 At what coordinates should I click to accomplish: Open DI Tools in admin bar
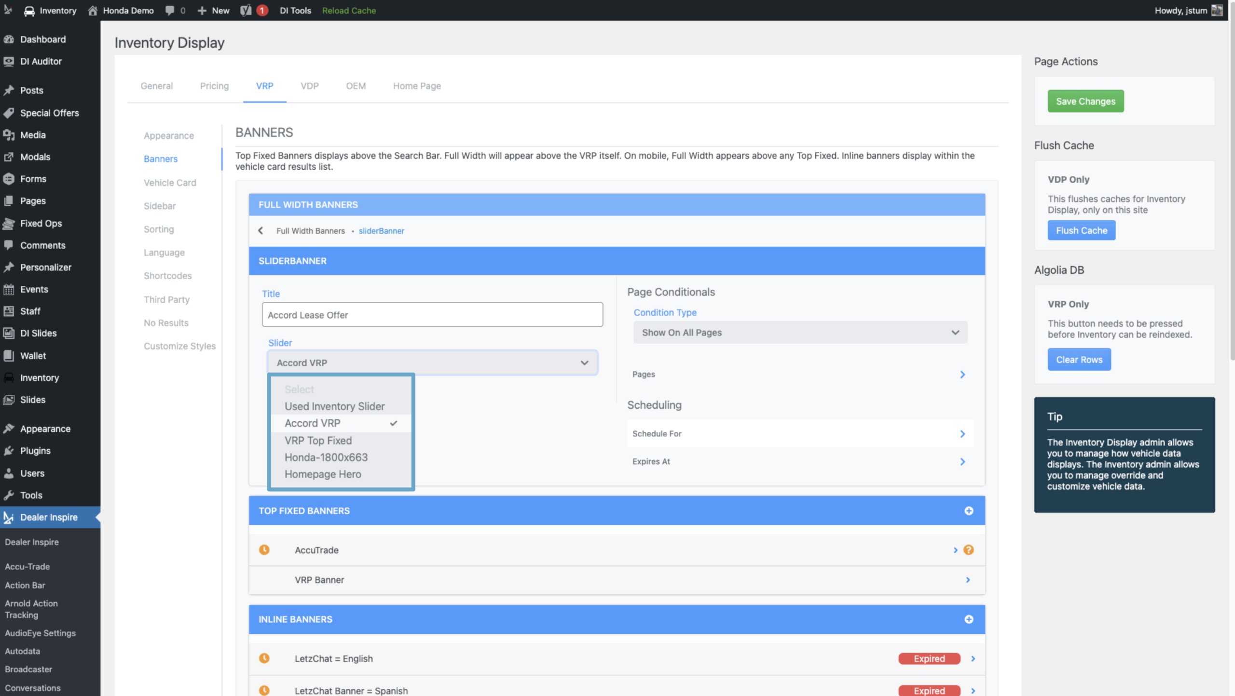tap(295, 10)
